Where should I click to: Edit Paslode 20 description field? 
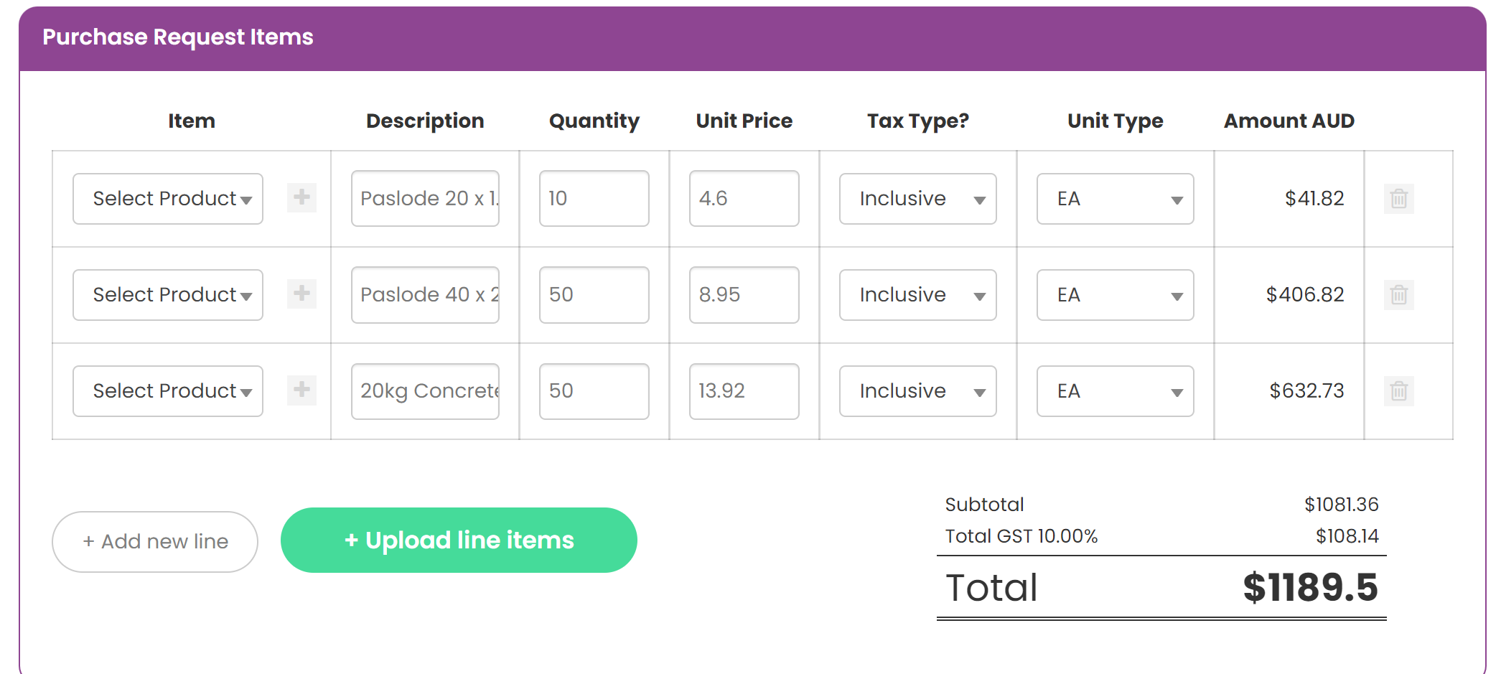[x=425, y=199]
